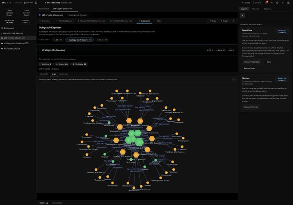Click the plus button under Agents

[x=242, y=15]
